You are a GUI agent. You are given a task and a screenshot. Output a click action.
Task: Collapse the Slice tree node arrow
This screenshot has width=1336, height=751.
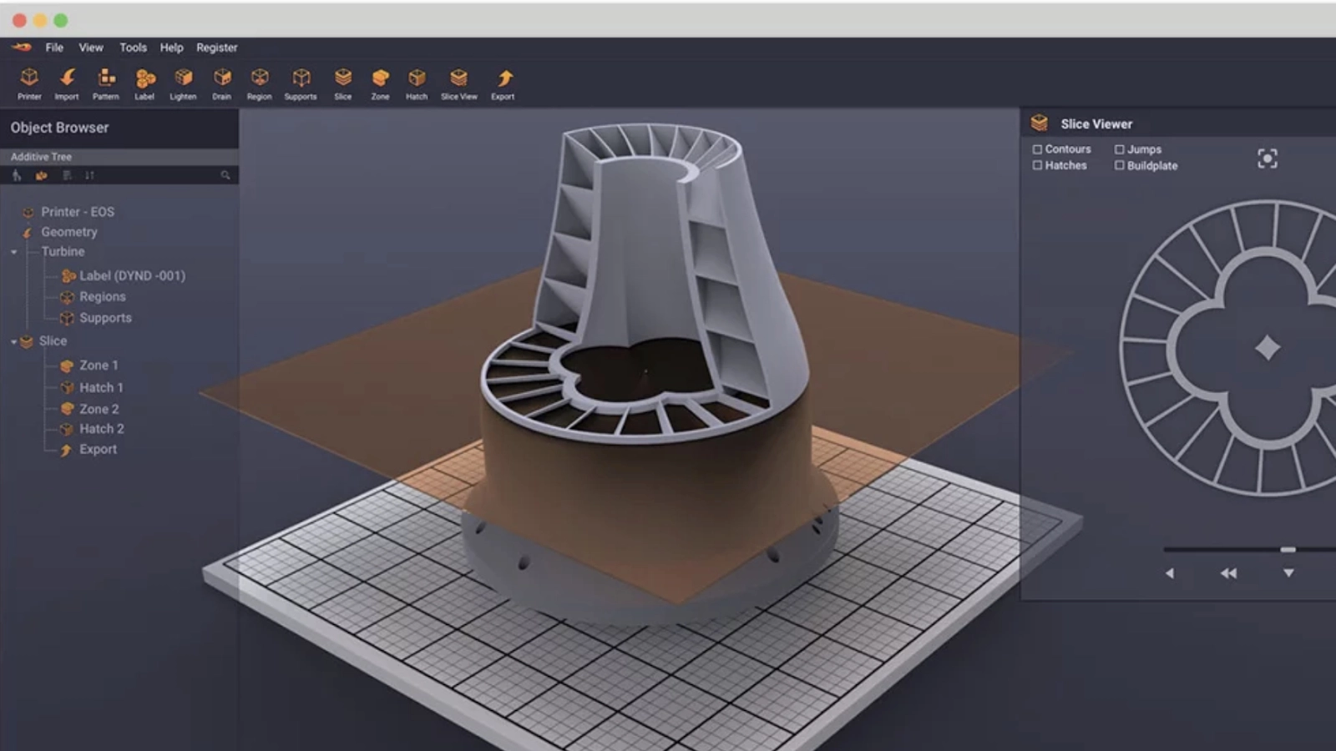14,341
